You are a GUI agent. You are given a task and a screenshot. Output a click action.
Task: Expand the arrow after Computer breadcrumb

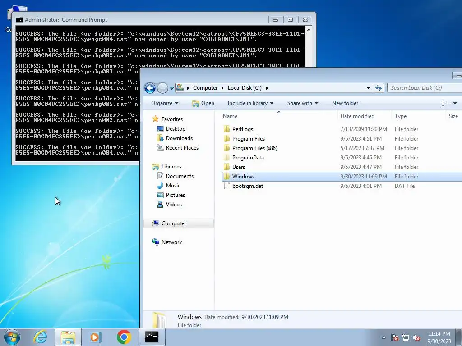pyautogui.click(x=222, y=88)
